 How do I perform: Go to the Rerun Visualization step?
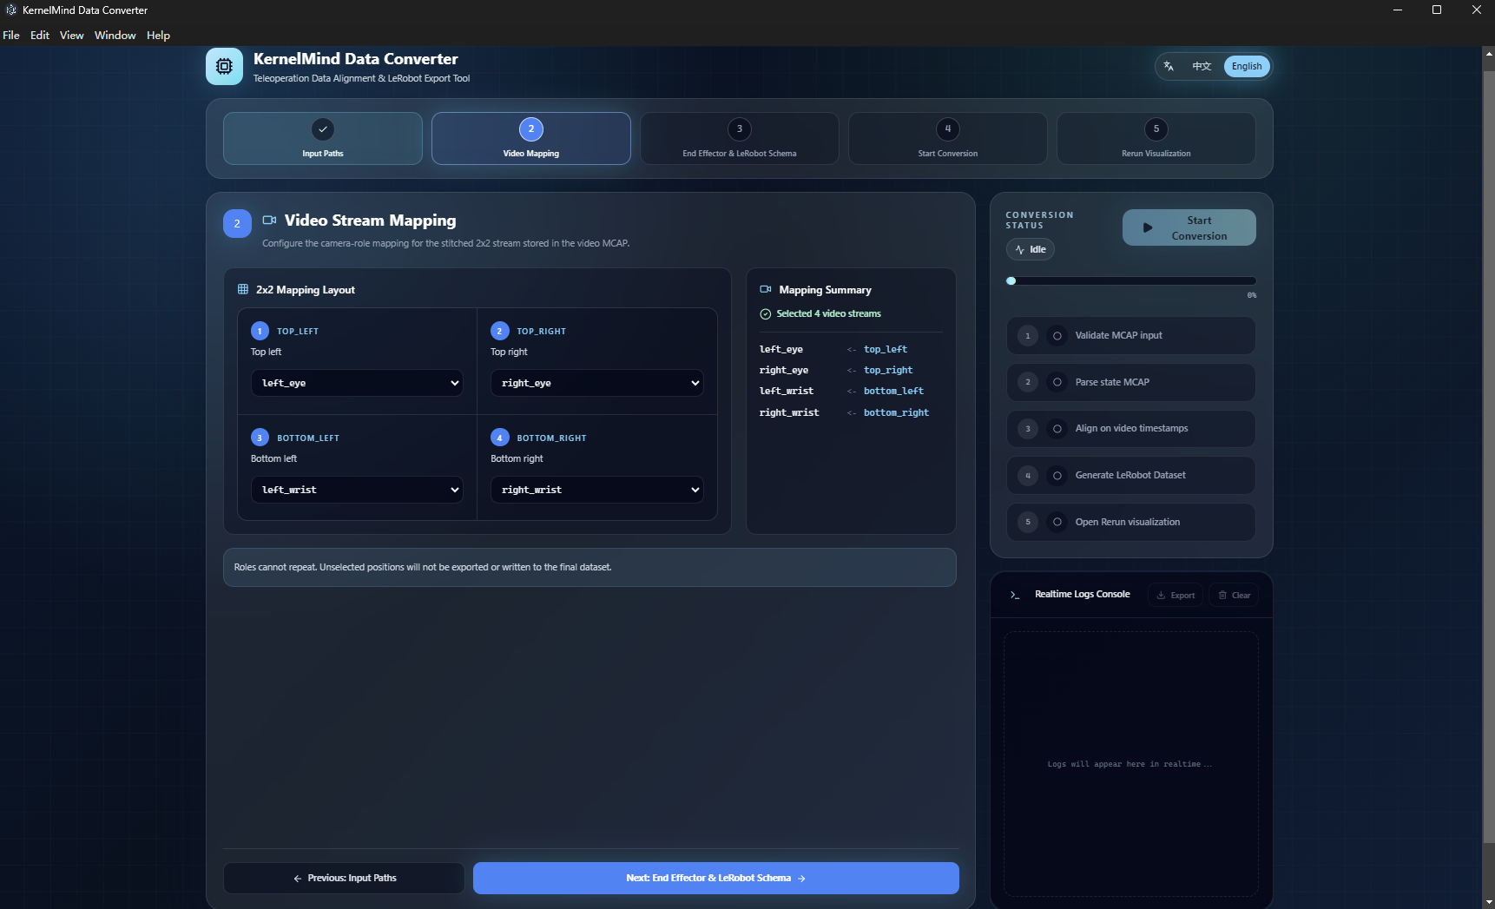click(1156, 138)
